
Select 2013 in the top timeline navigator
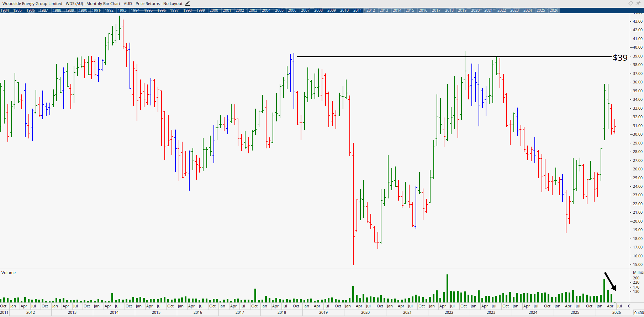pyautogui.click(x=384, y=10)
